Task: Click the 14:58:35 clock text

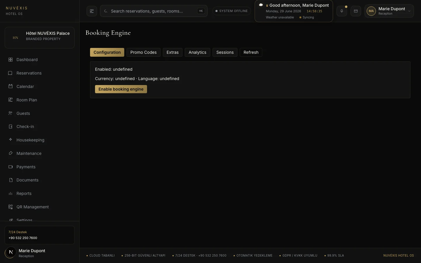Action: tap(314, 11)
